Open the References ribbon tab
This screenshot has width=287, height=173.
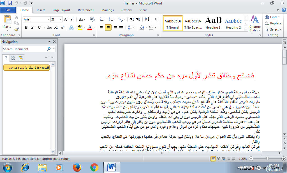click(86, 10)
